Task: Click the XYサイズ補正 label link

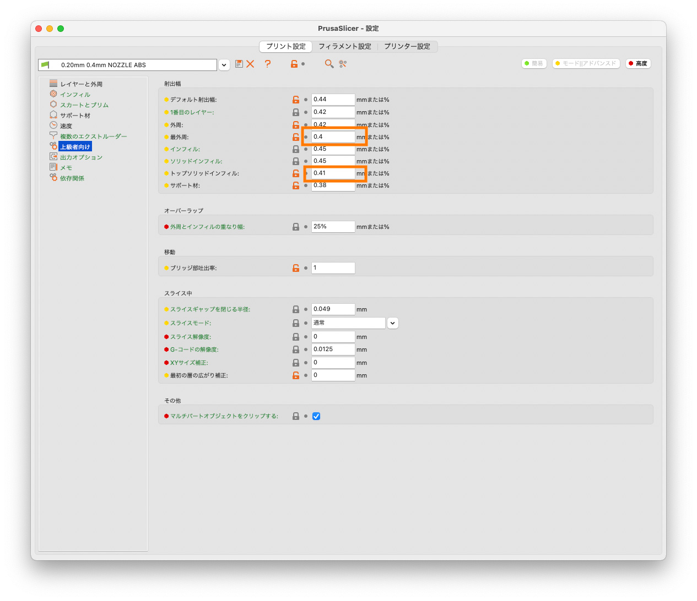Action: click(x=190, y=363)
